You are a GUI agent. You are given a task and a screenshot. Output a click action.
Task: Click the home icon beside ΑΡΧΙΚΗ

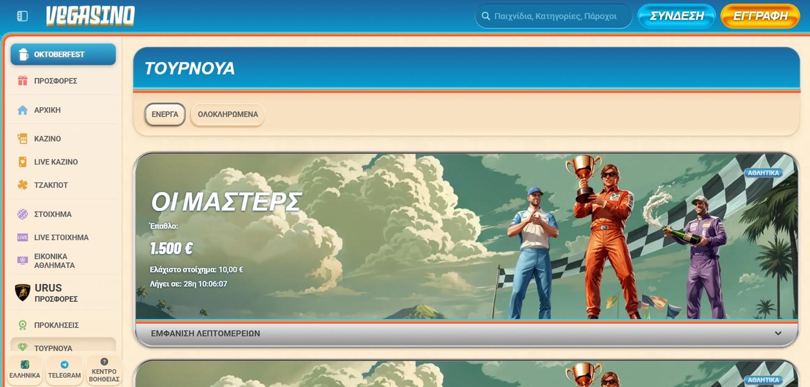22,110
